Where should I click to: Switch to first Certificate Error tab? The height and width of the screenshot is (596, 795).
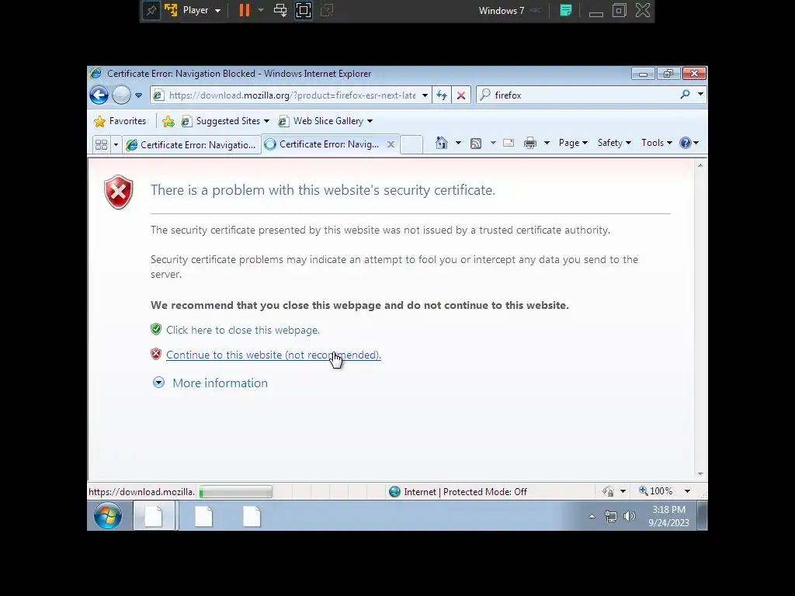[191, 145]
